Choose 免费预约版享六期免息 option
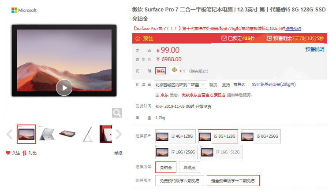Screen dimensions: 332x194 click(x=179, y=181)
